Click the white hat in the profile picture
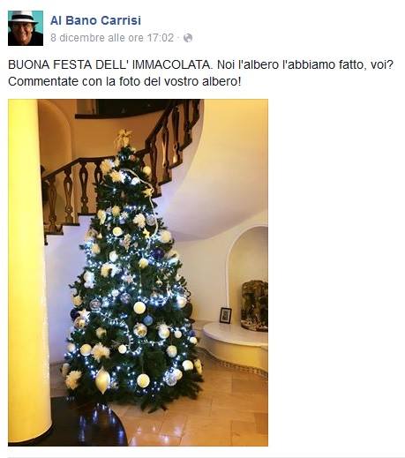The image size is (405, 458). tap(24, 17)
